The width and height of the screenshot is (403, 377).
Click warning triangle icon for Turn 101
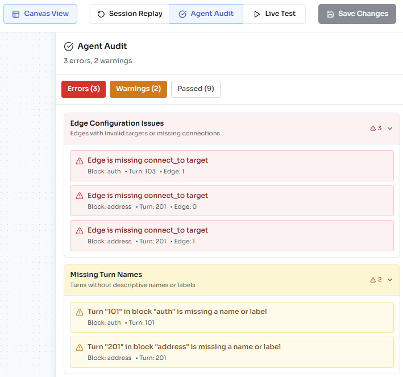[80, 312]
